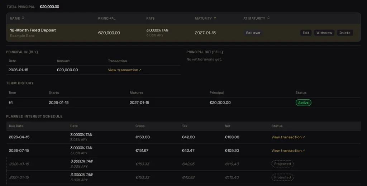Click the PLANNED INTEREST SCHEDULE heading
Viewport: 367px width, 186px height.
[x=34, y=116]
